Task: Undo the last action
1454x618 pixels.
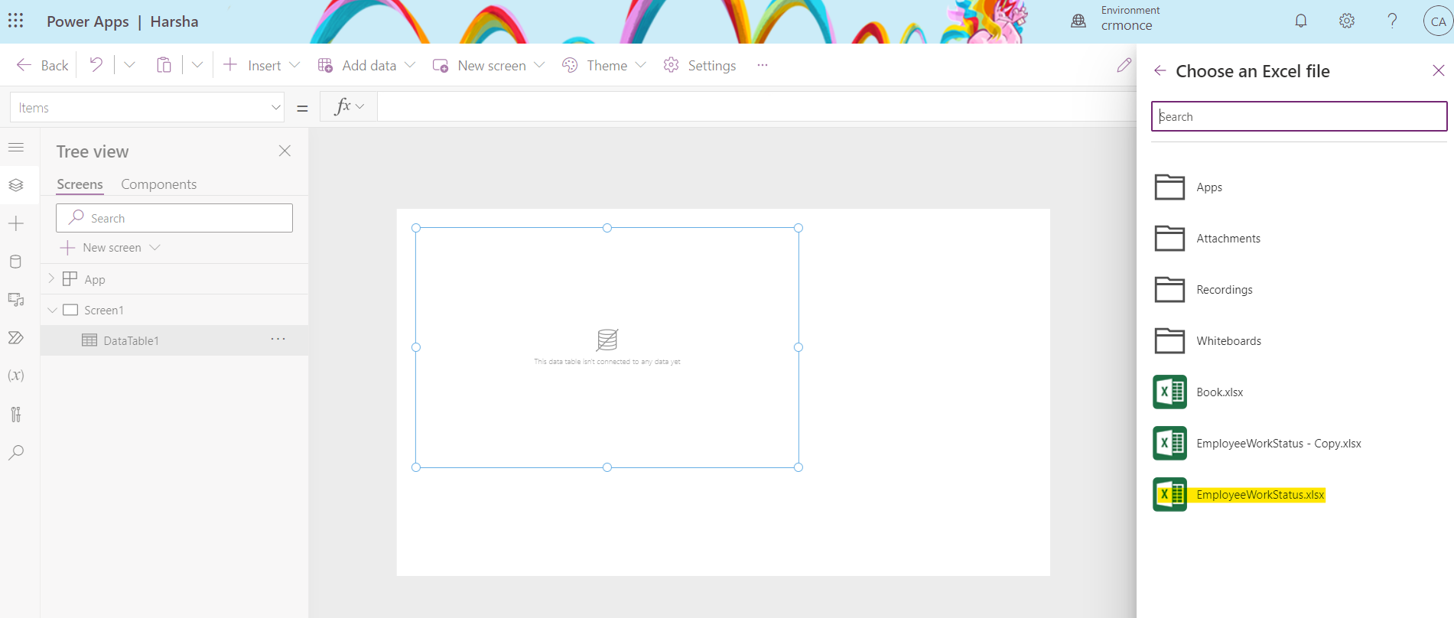Action: tap(96, 65)
